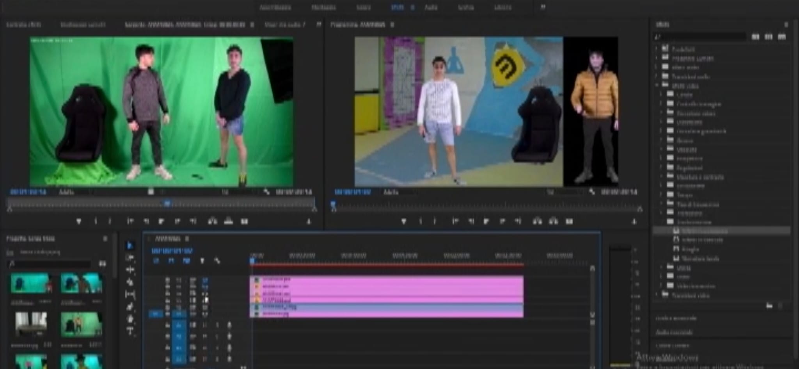Play the sequence in Program monitor

pyautogui.click(x=486, y=221)
